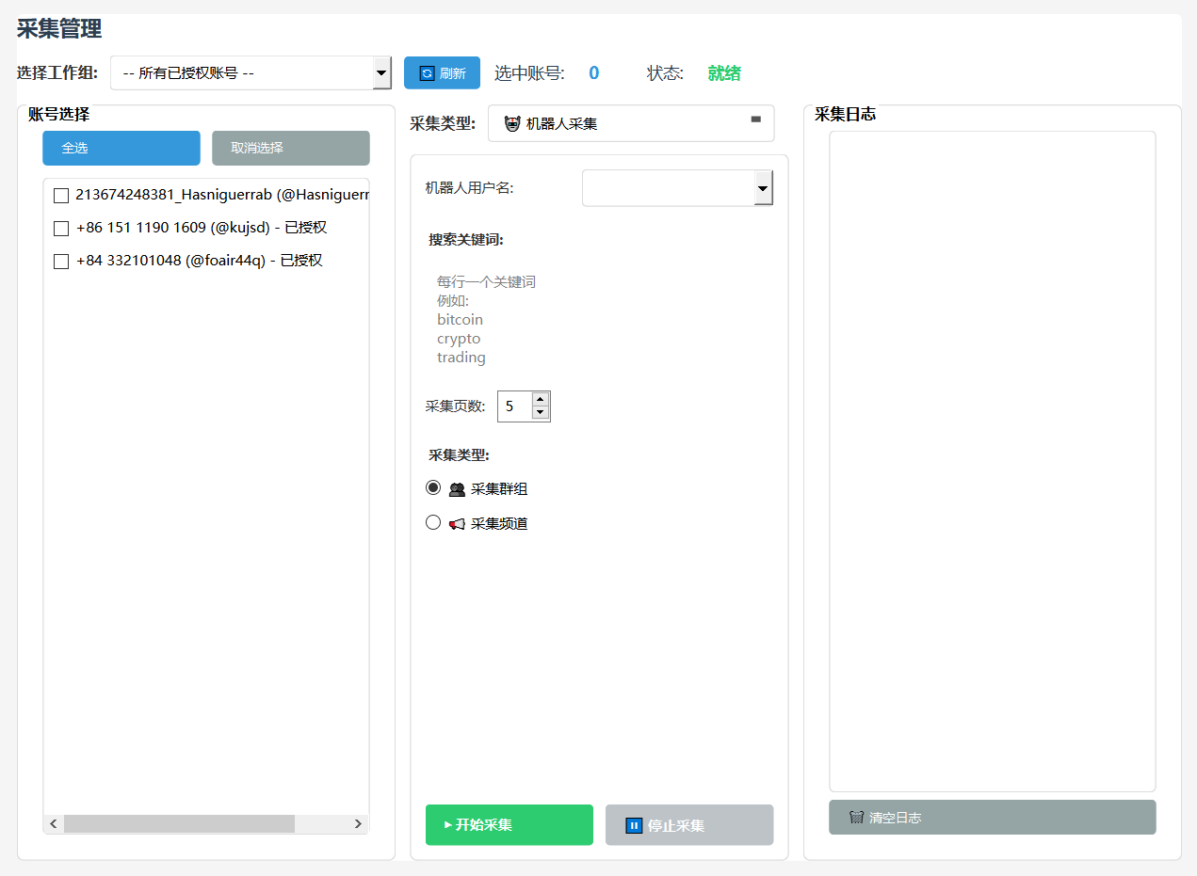Screen dimensions: 1197x876
Task: Click the trash icon on 清空日志
Action: 856,818
